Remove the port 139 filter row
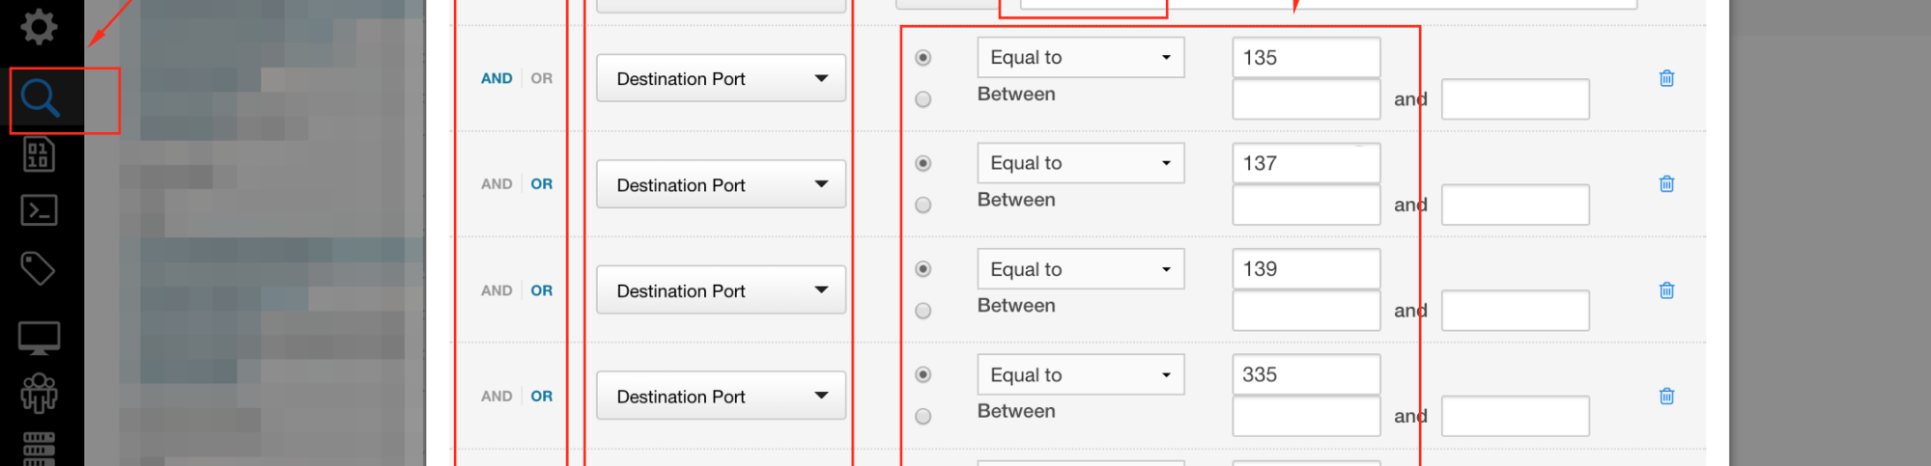The width and height of the screenshot is (1931, 466). tap(1666, 290)
